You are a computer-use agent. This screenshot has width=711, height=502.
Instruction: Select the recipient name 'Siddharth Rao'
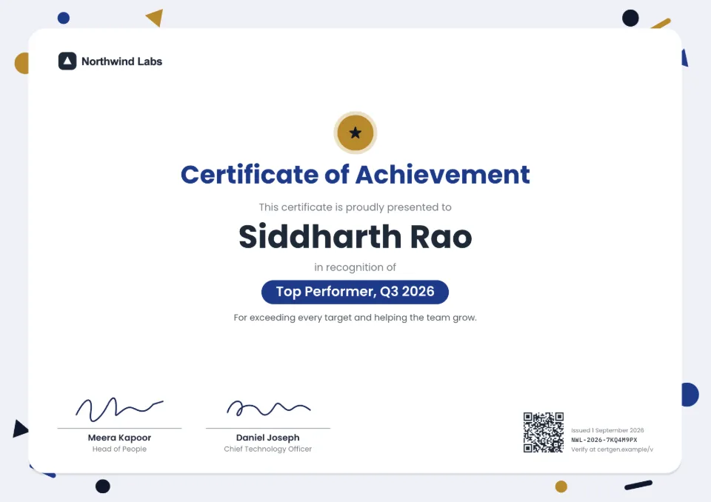point(355,237)
